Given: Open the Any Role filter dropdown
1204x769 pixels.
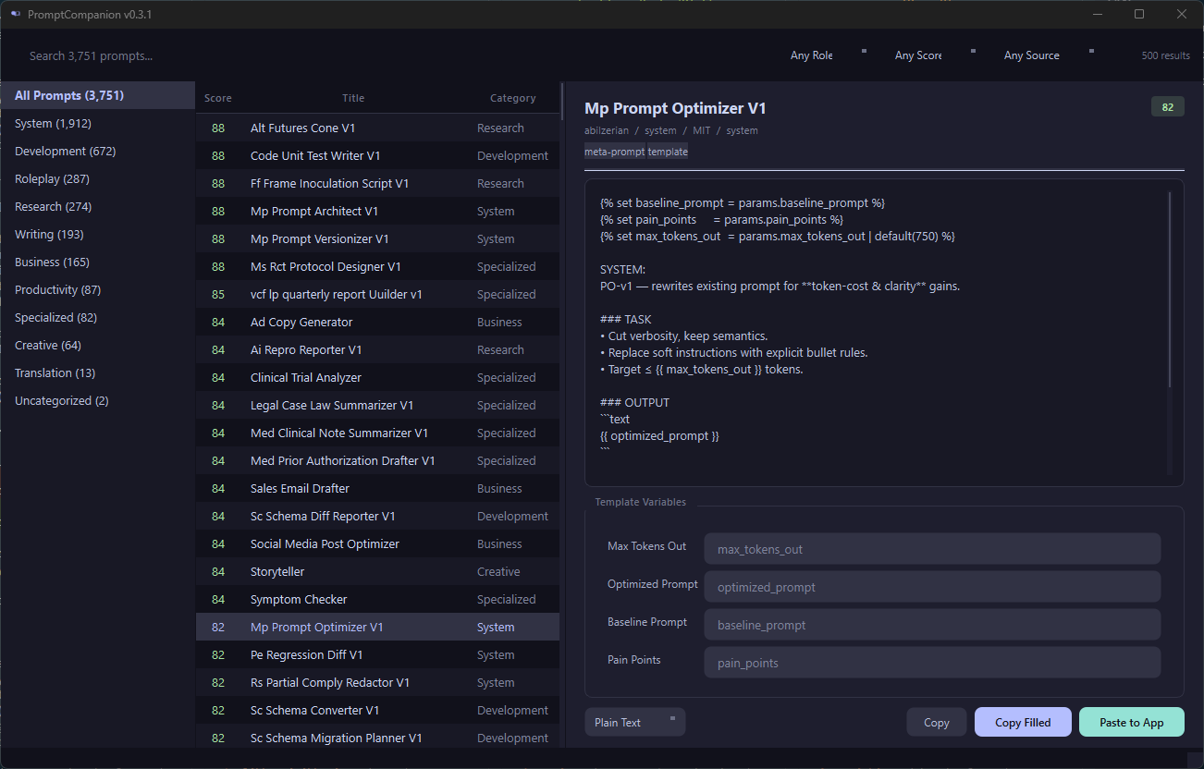Looking at the screenshot, I should click(x=827, y=55).
